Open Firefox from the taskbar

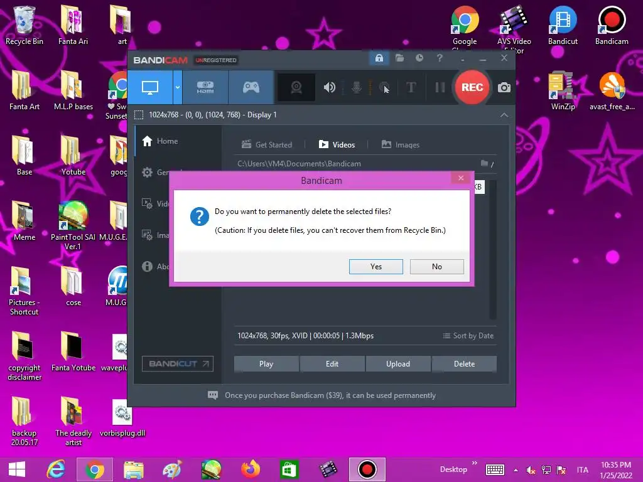coord(250,469)
